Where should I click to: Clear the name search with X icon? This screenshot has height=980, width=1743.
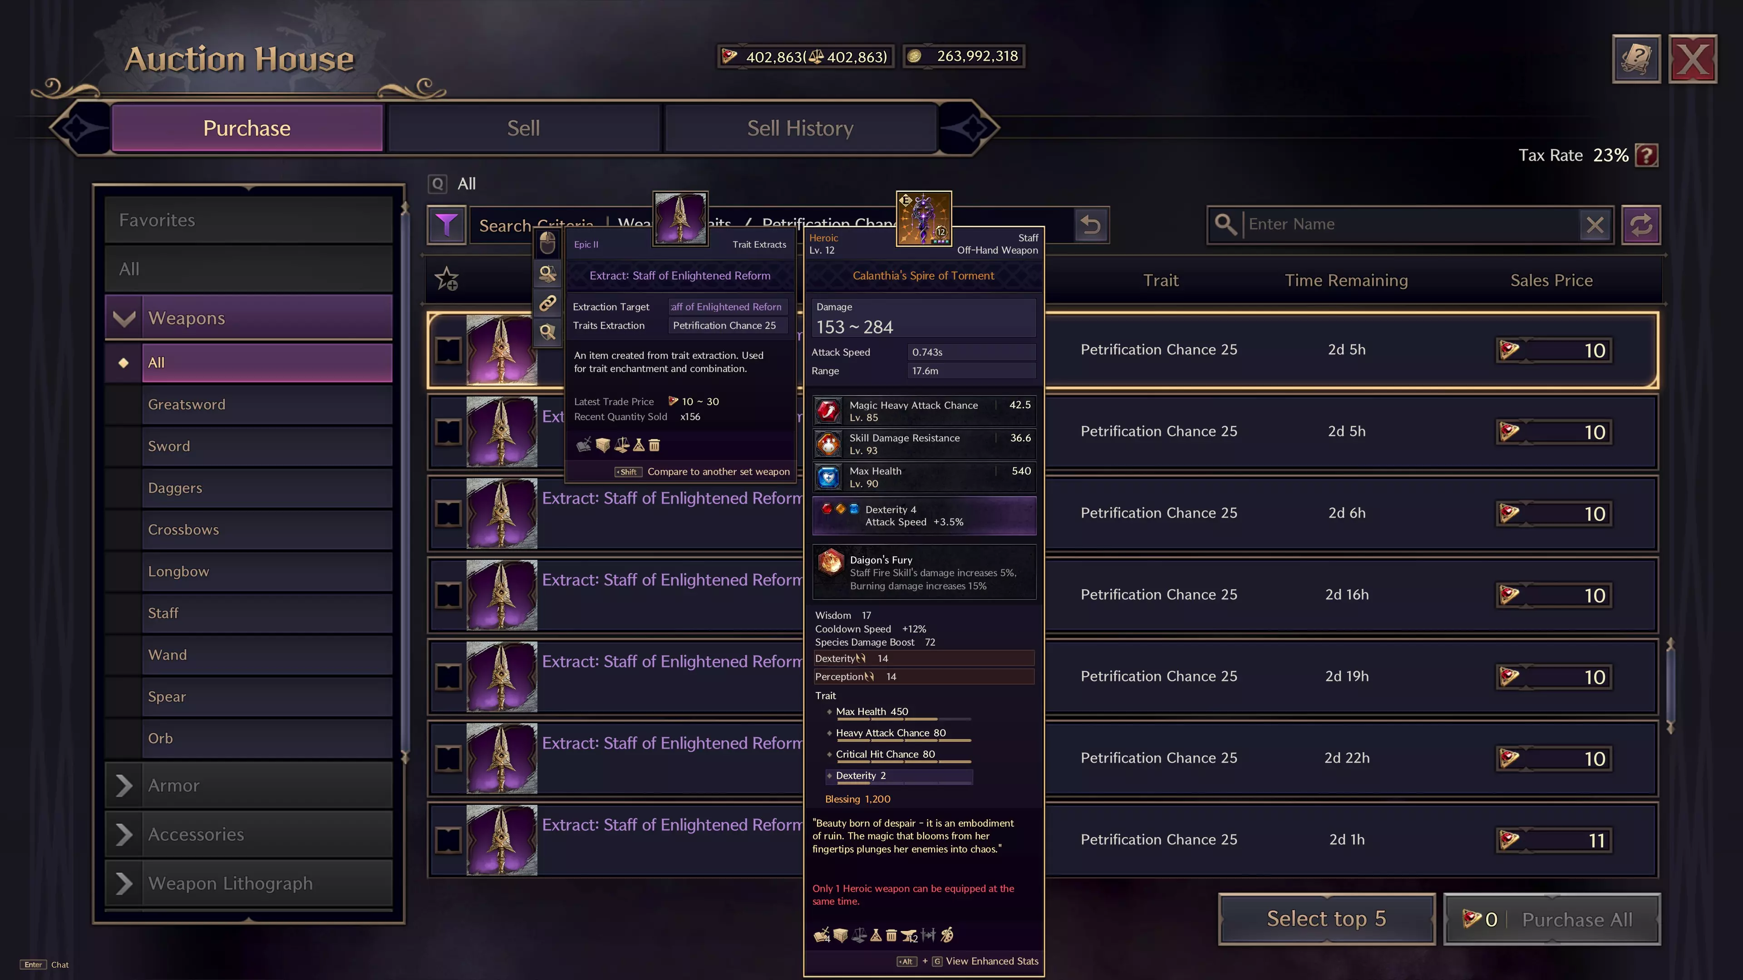pyautogui.click(x=1595, y=225)
